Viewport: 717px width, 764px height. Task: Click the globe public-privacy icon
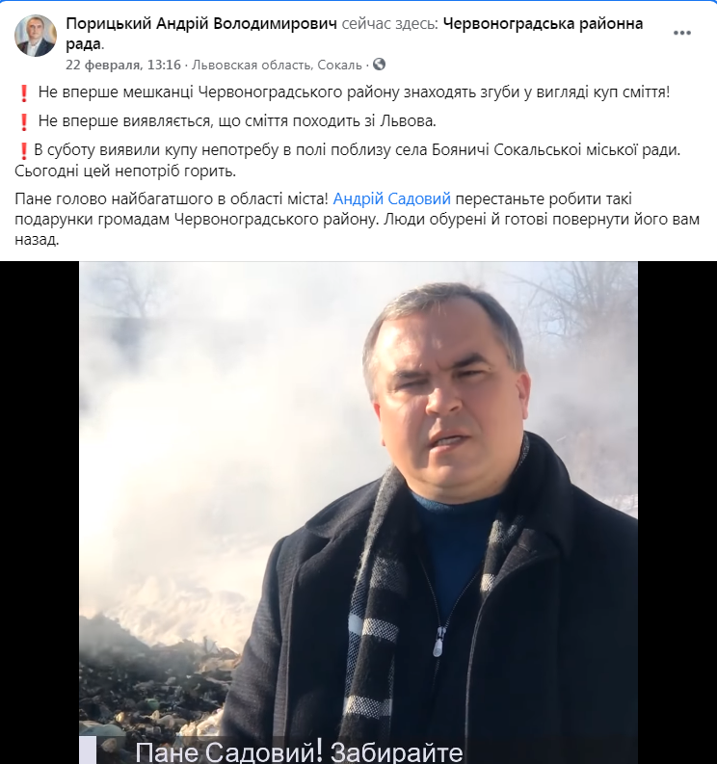(379, 65)
